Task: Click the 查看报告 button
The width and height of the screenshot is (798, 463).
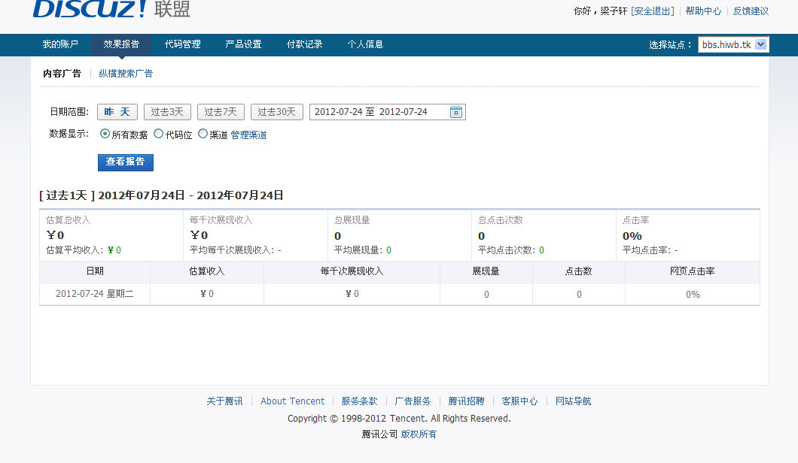Action: click(126, 162)
